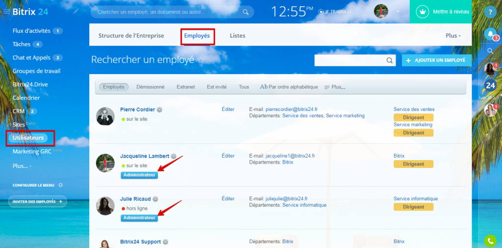The height and width of the screenshot is (248, 502).
Task: Click the green phone call button
Action: pos(490,241)
